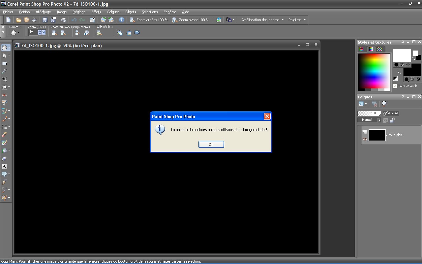This screenshot has height=264, width=422.
Task: Open the Calques menu
Action: click(113, 12)
